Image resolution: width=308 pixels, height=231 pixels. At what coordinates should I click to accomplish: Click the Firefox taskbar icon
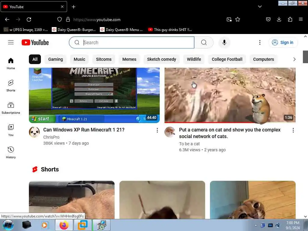coord(64,225)
